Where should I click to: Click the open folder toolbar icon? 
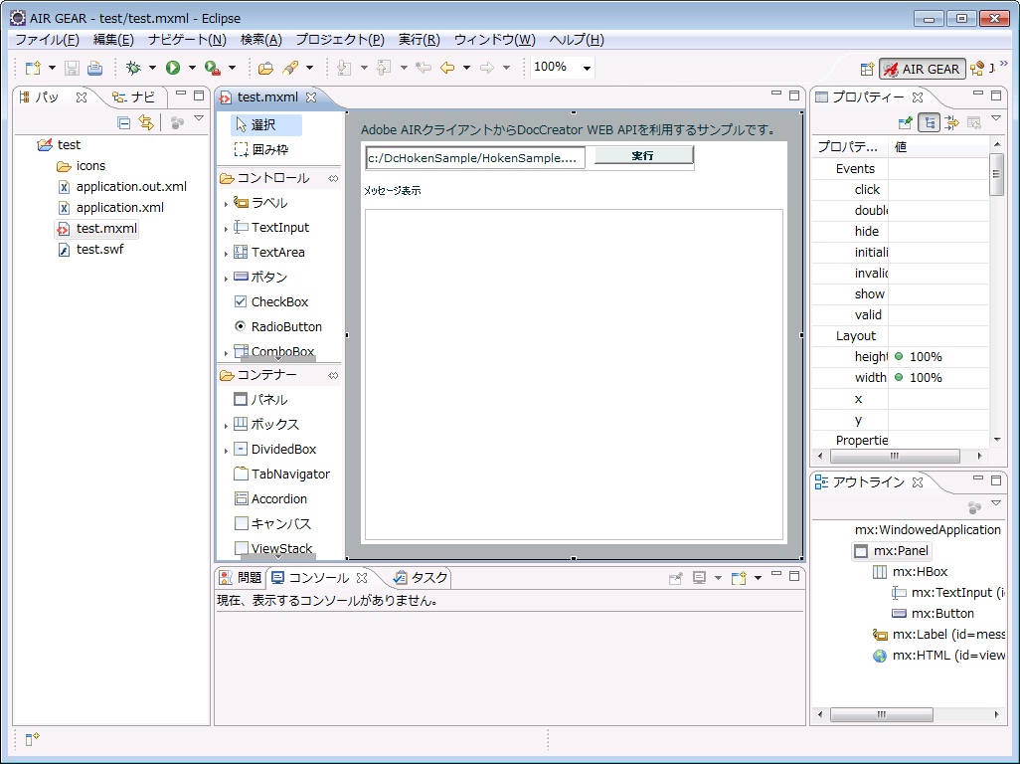265,68
